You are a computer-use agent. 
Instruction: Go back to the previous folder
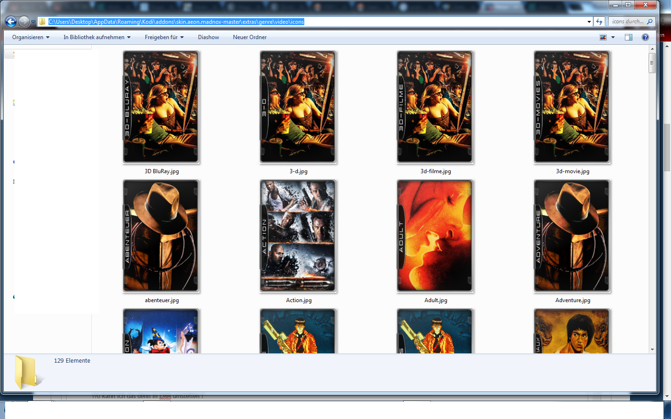pos(11,21)
